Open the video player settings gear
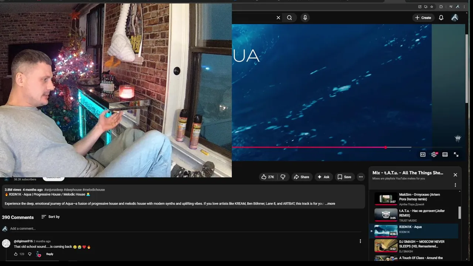The height and width of the screenshot is (266, 473). click(434, 154)
